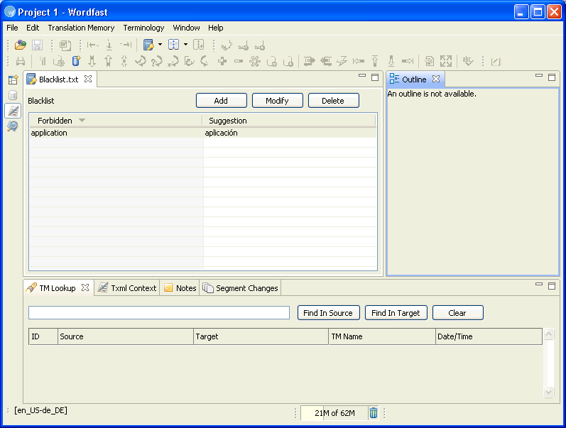Screen dimensions: 566x428
Task: Select the 'aplicación' suggestion cell
Action: pos(290,133)
